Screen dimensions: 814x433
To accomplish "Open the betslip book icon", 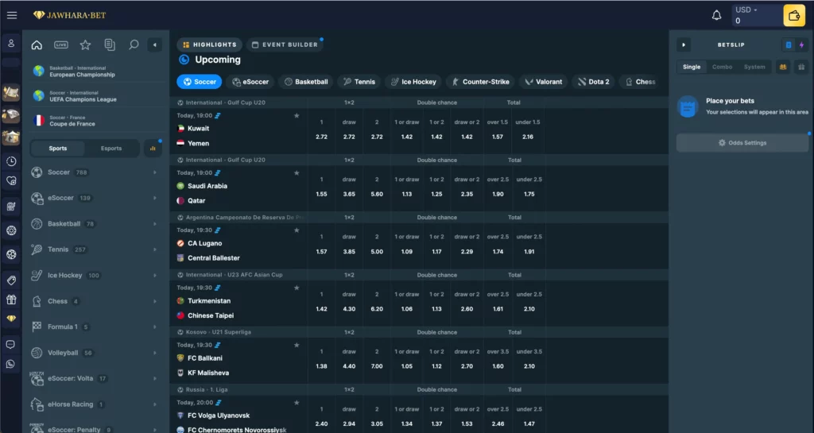I will click(x=783, y=67).
